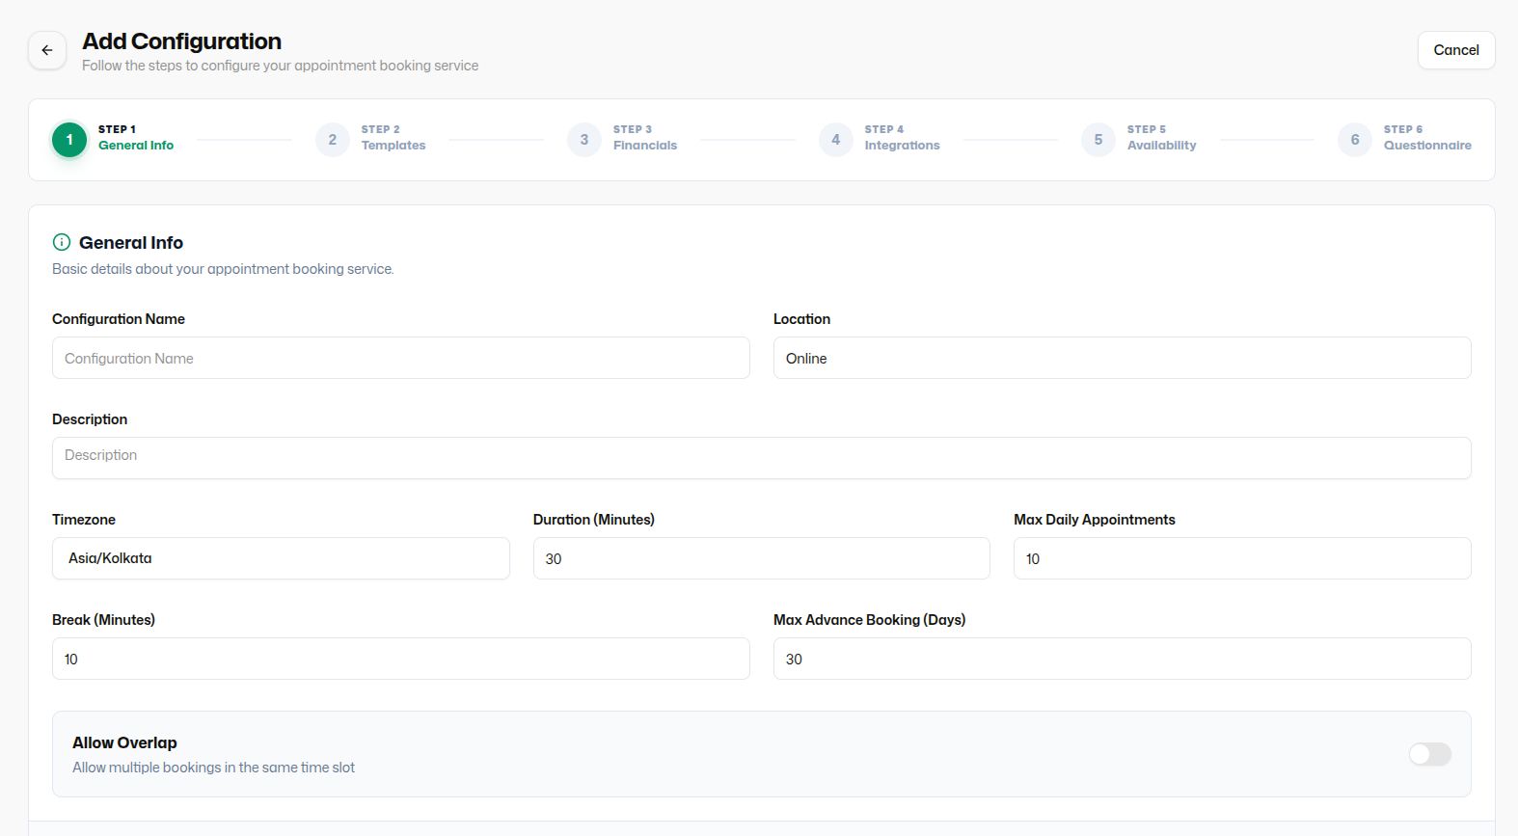Click the Add Configuration heading

[182, 41]
